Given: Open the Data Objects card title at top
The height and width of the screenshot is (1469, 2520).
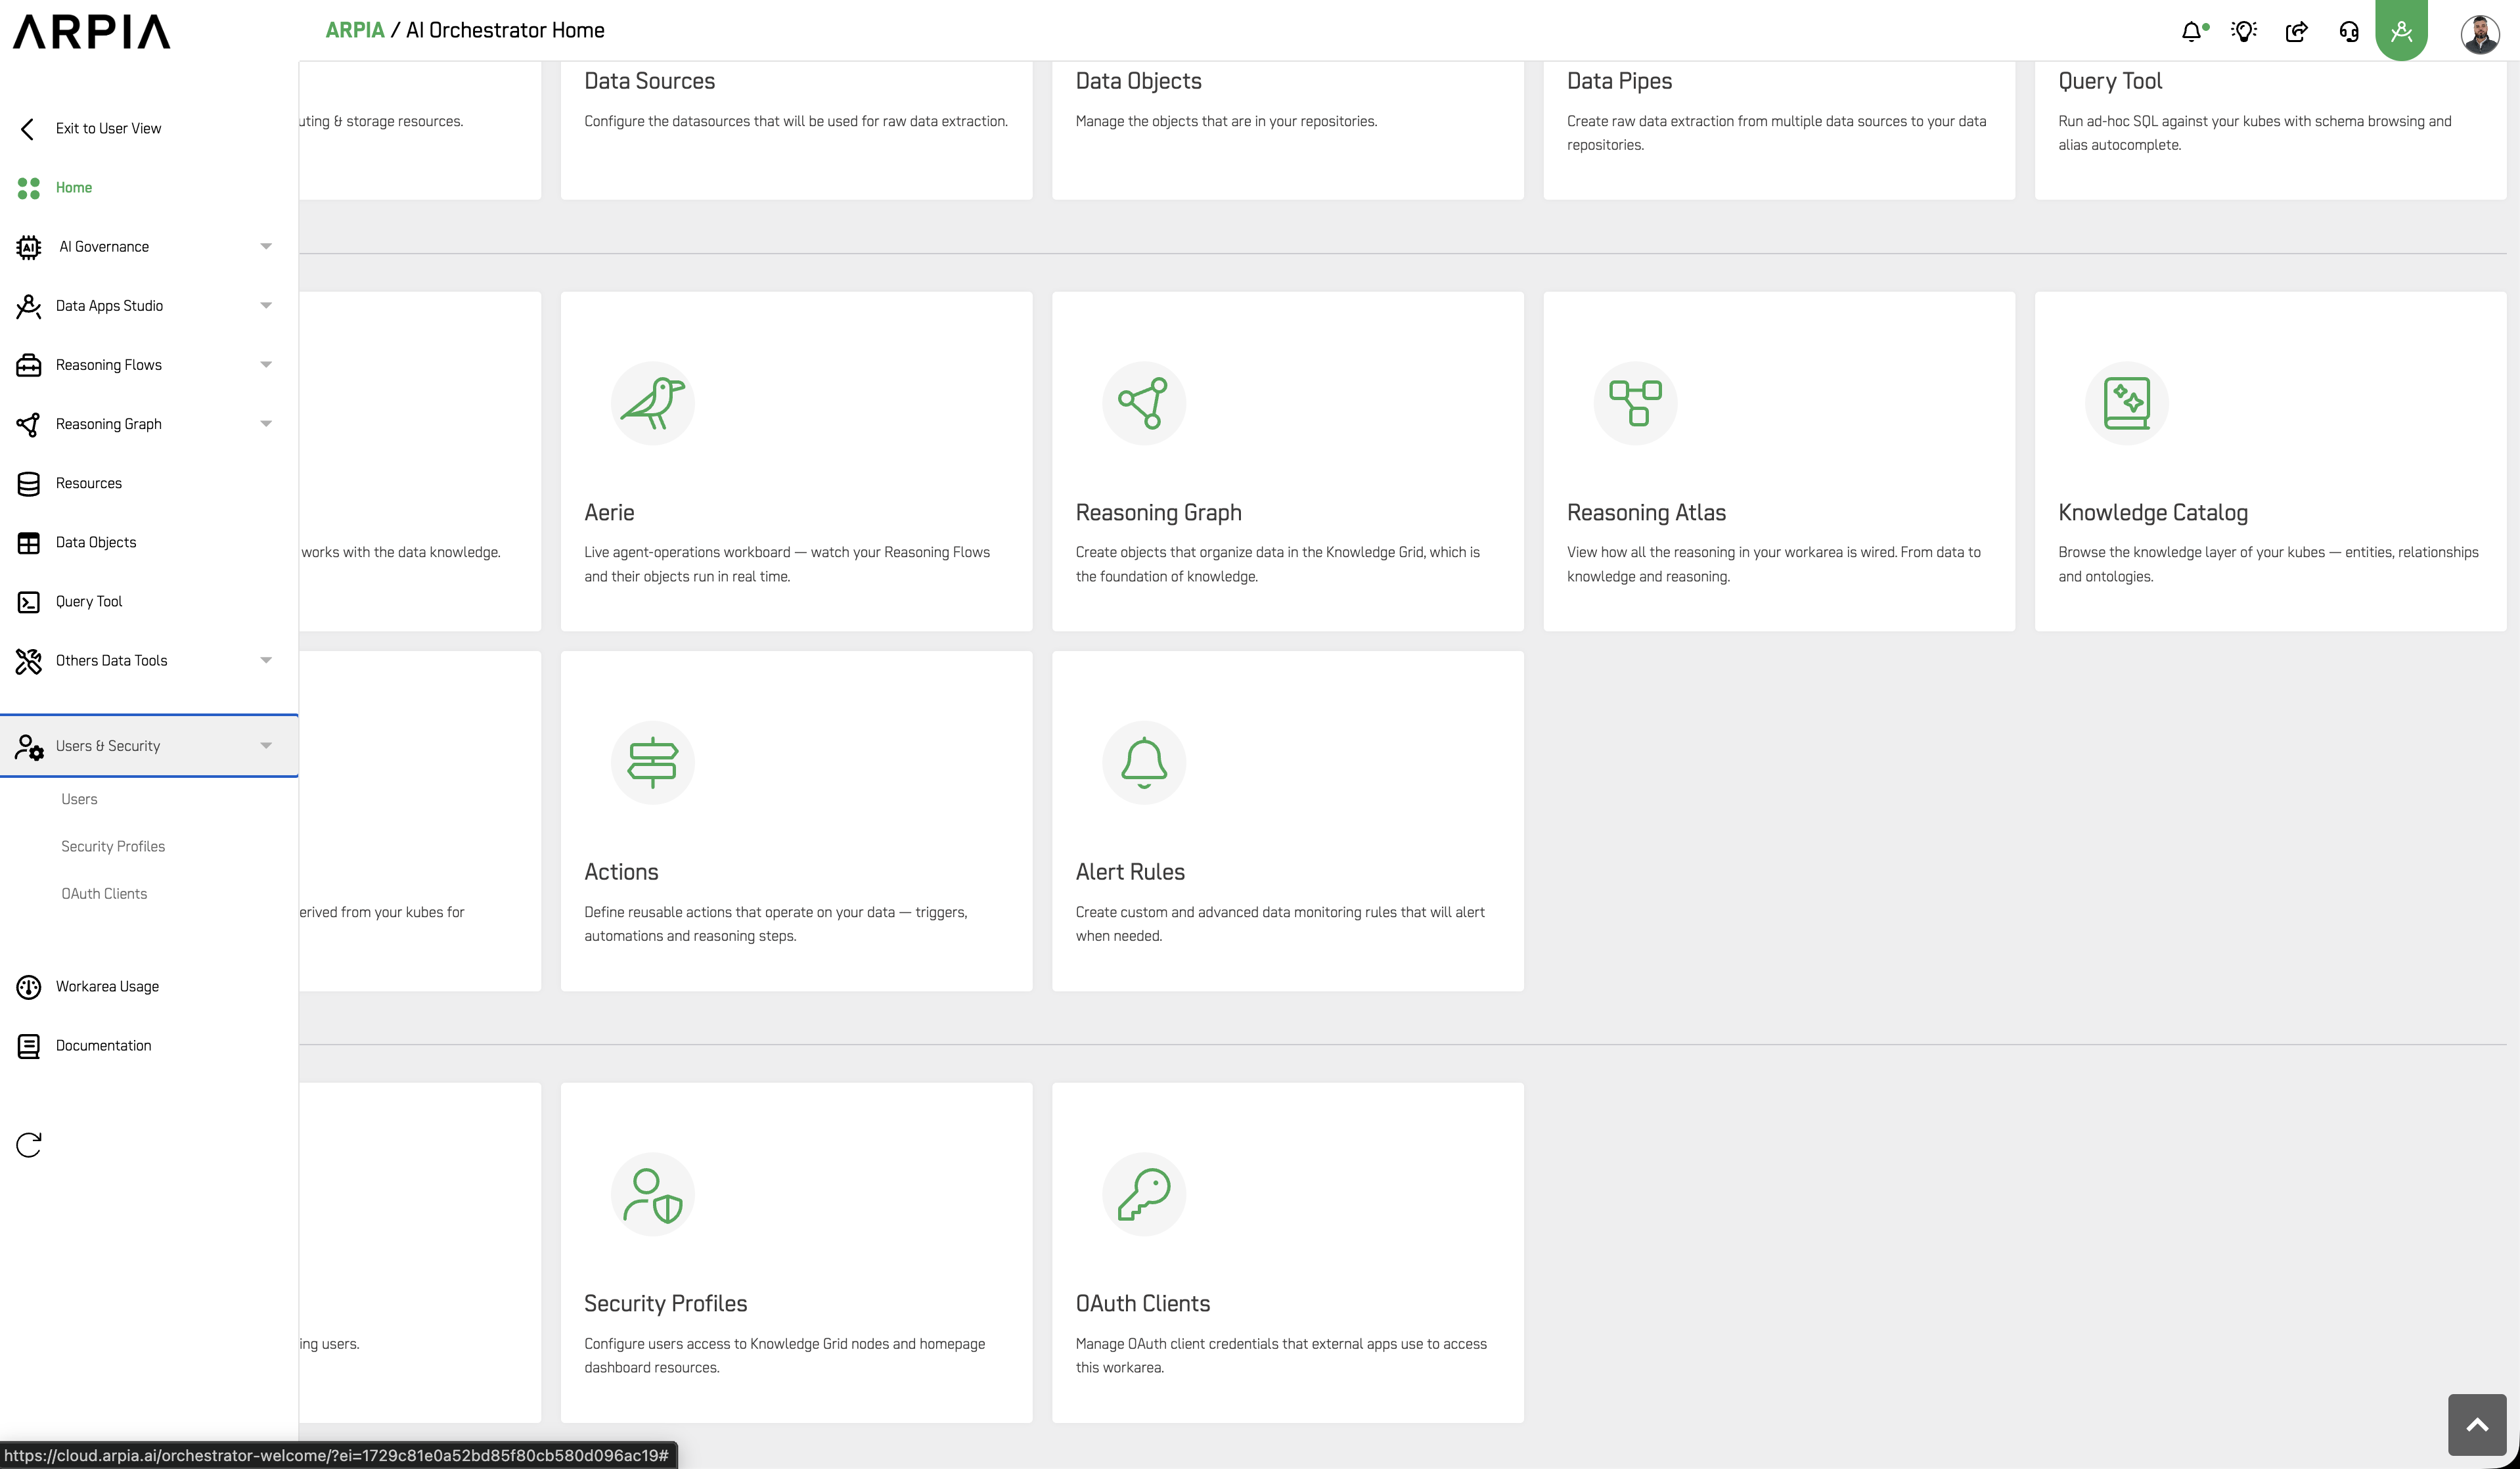Looking at the screenshot, I should click(x=1138, y=81).
